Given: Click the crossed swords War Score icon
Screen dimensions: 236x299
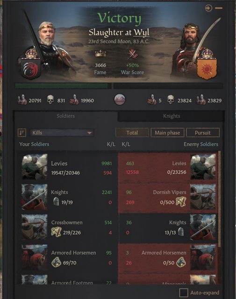Looking at the screenshot, I should point(132,54).
